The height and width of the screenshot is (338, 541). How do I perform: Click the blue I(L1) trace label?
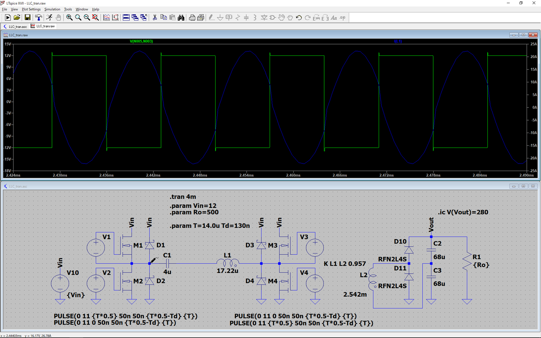click(398, 41)
